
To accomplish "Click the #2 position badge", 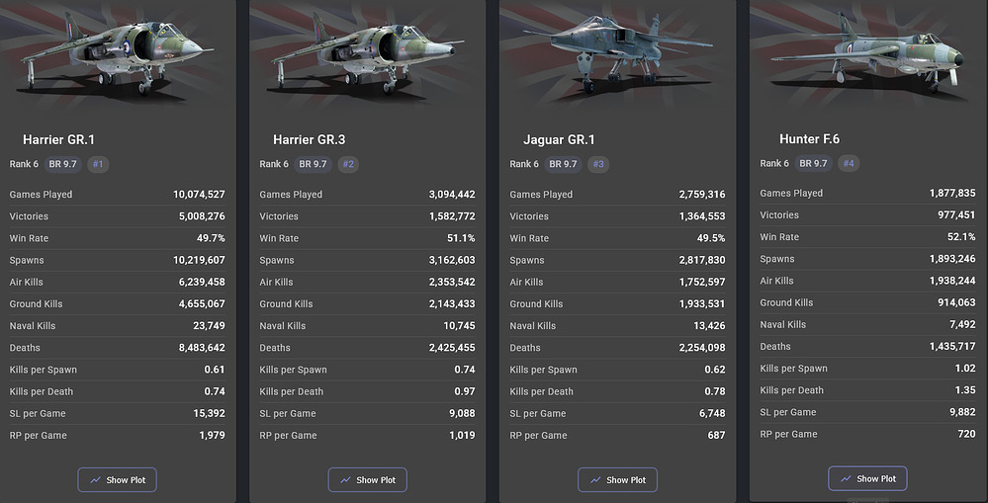I will [348, 164].
